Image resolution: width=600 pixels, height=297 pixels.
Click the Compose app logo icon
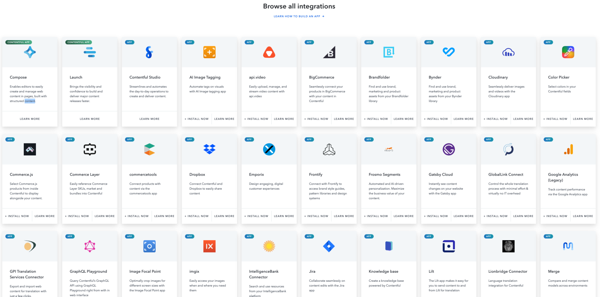(x=30, y=52)
